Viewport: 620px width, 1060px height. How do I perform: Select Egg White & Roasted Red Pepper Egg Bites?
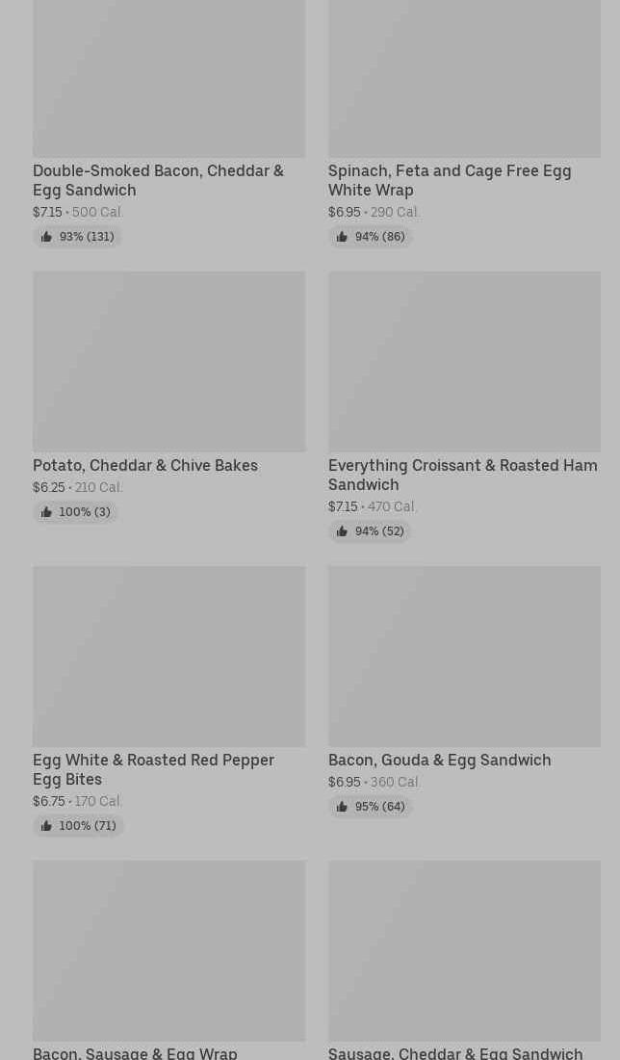pos(153,769)
